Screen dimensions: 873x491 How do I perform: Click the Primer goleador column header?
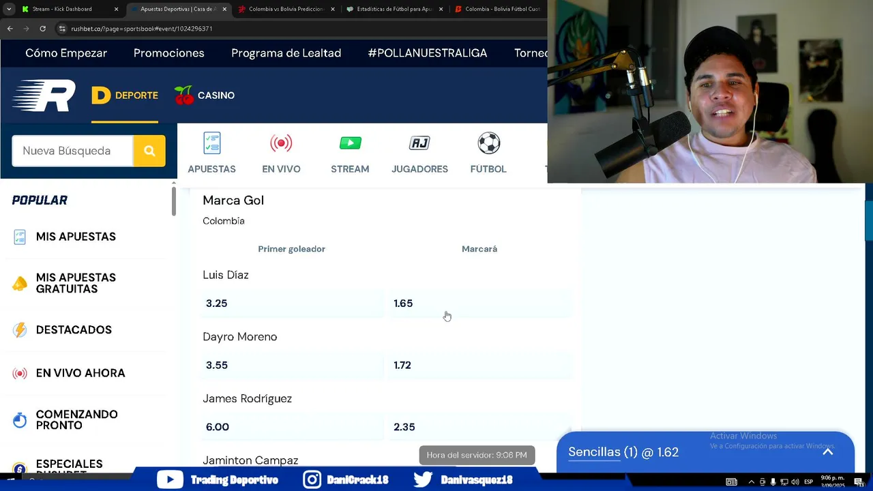(x=291, y=249)
